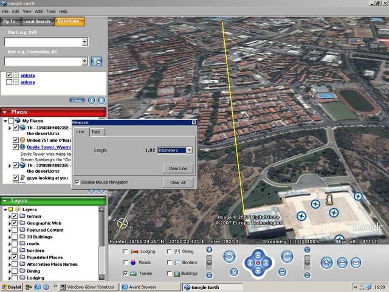Click the reset tilt button
The height and width of the screenshot is (292, 389).
coord(282,272)
